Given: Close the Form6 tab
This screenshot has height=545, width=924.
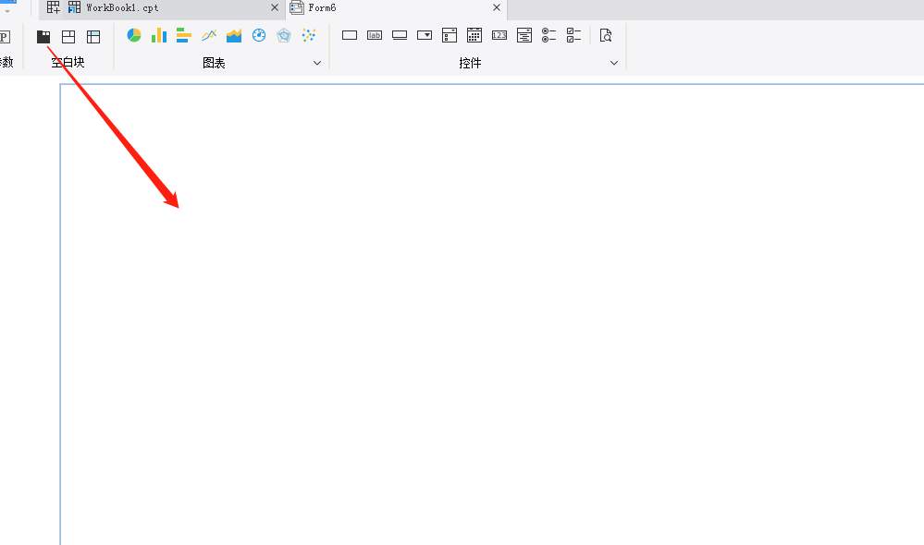Looking at the screenshot, I should [496, 8].
